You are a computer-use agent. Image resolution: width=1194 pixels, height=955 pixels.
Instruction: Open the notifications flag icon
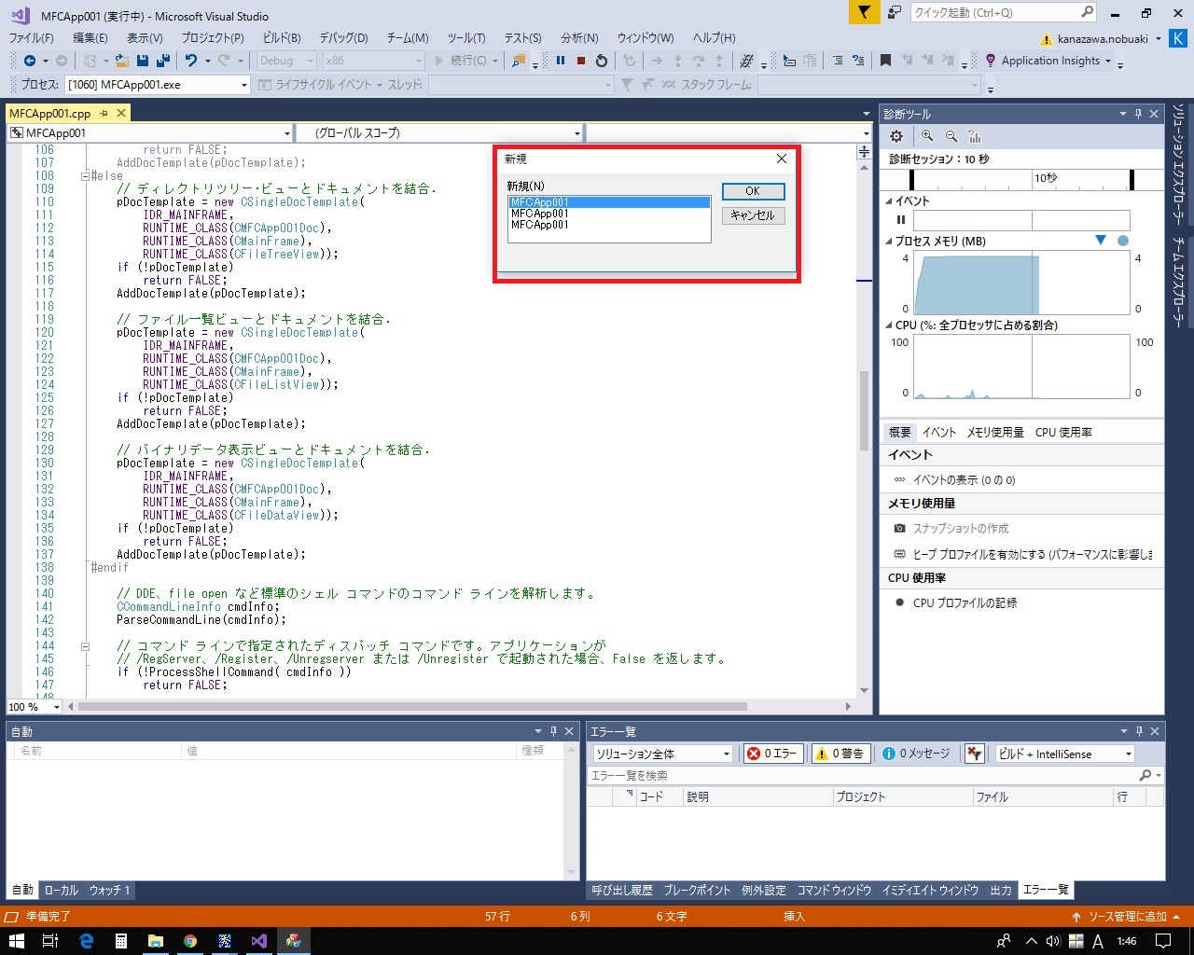(x=865, y=12)
